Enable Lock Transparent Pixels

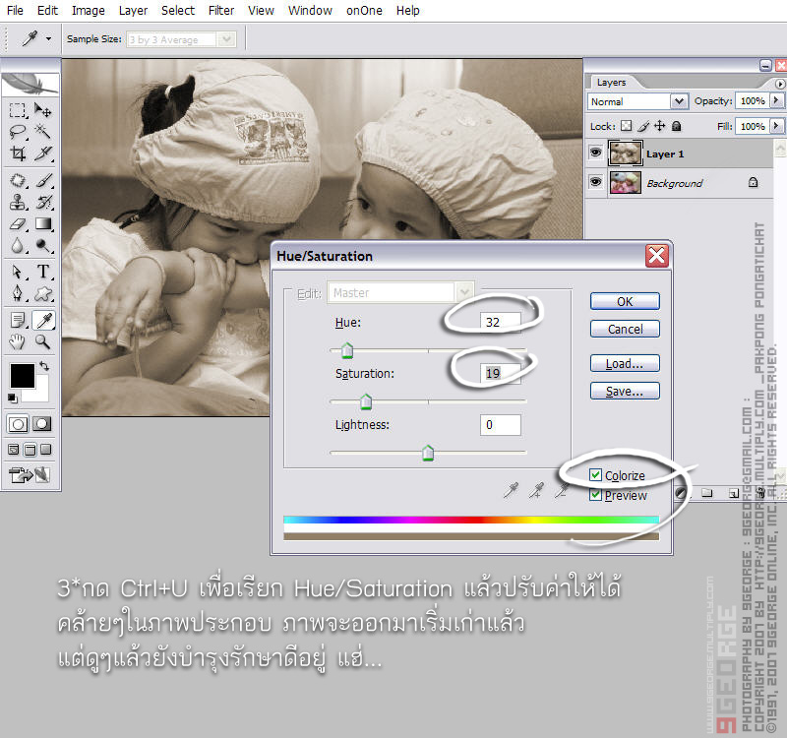click(x=626, y=126)
